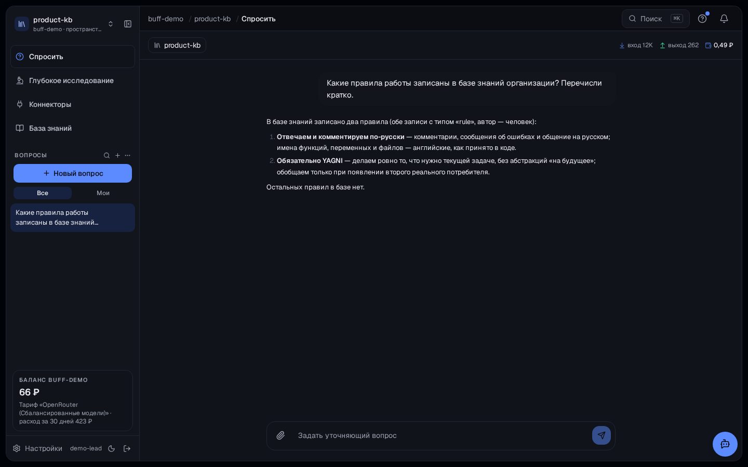The width and height of the screenshot is (748, 467).
Task: Switch to the Мои filter tab
Action: click(103, 193)
